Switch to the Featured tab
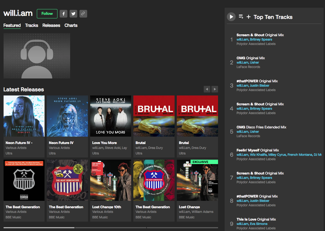The image size is (325, 231). (x=12, y=26)
